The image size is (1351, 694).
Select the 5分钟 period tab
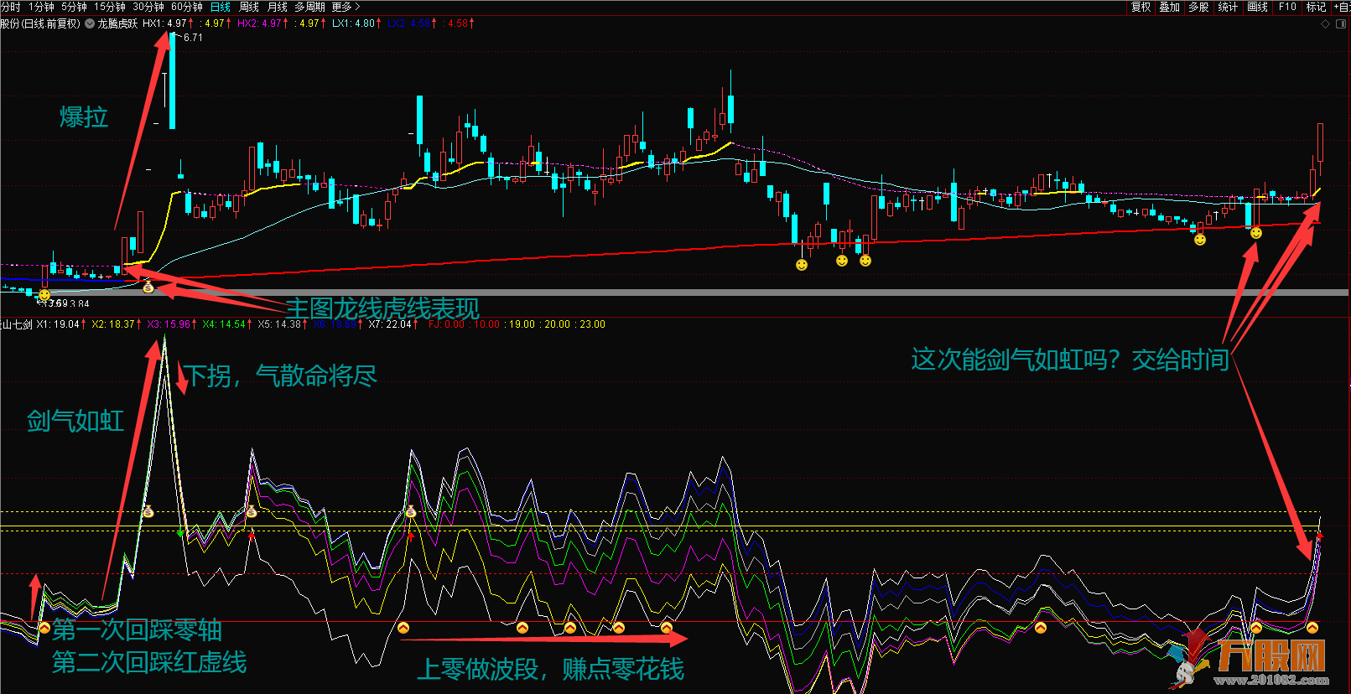click(x=74, y=7)
